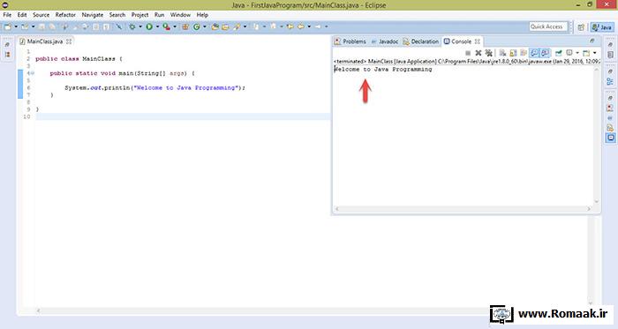The height and width of the screenshot is (329, 618).
Task: Open the Project menu
Action: coord(139,15)
